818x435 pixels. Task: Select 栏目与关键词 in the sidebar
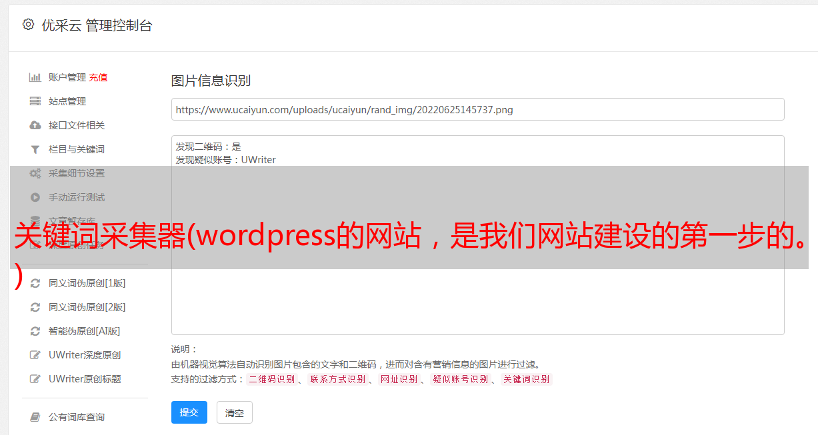[x=77, y=149]
